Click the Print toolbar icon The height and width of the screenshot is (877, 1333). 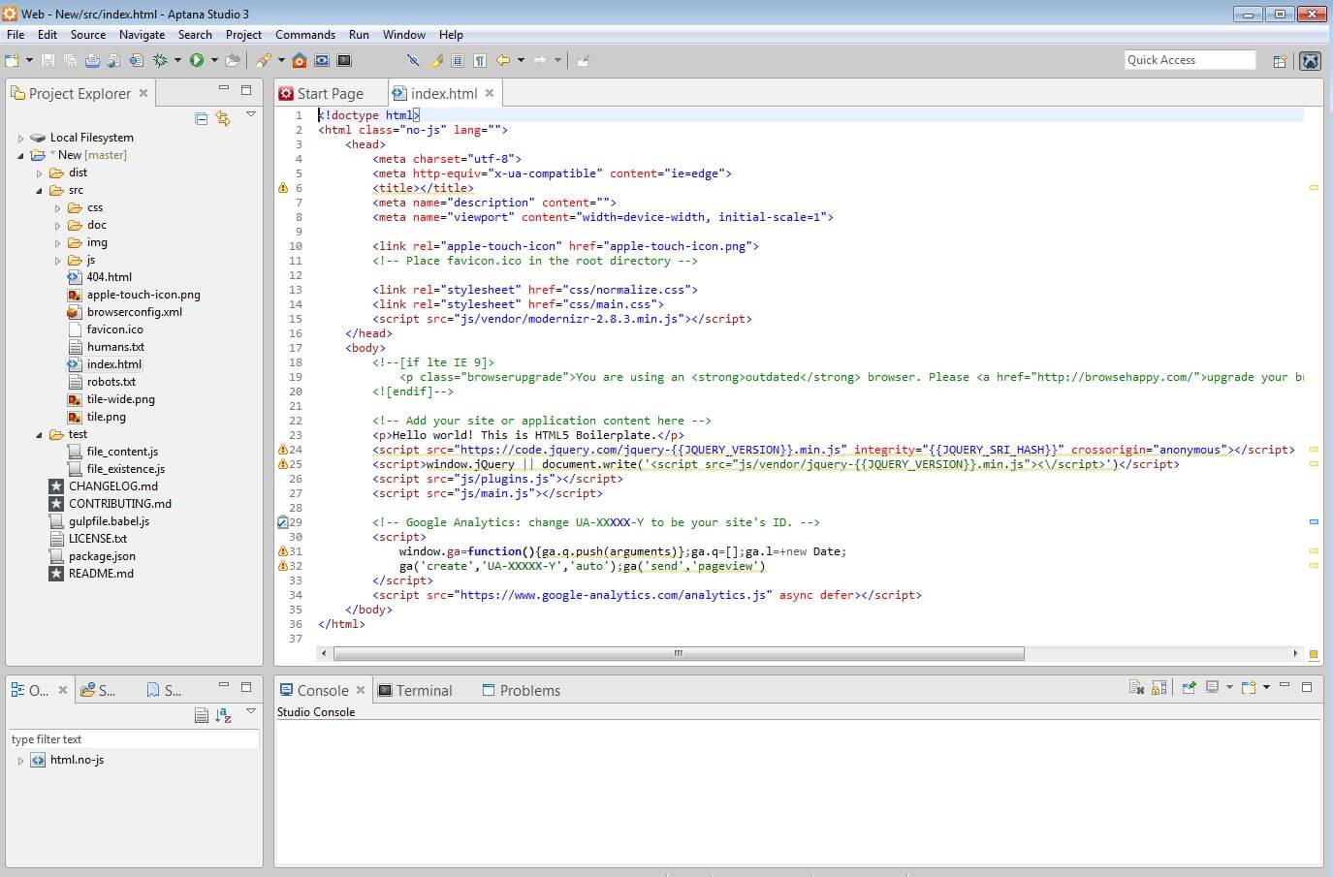pos(92,60)
